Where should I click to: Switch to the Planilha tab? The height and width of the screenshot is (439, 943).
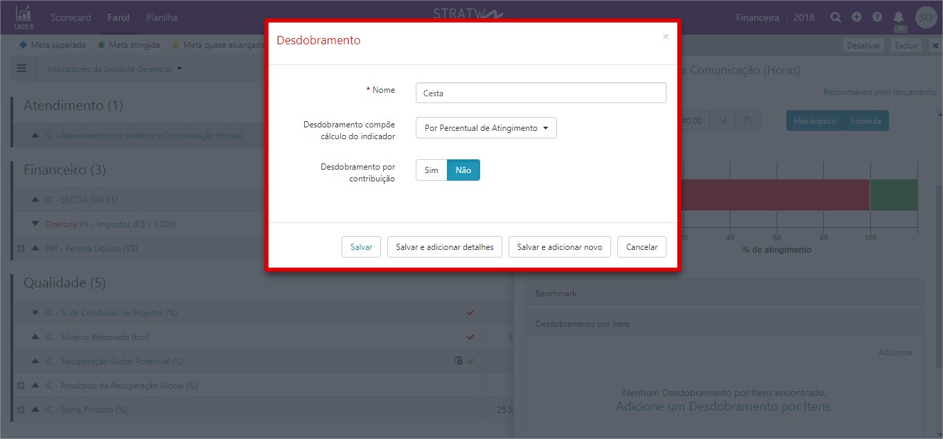click(161, 17)
